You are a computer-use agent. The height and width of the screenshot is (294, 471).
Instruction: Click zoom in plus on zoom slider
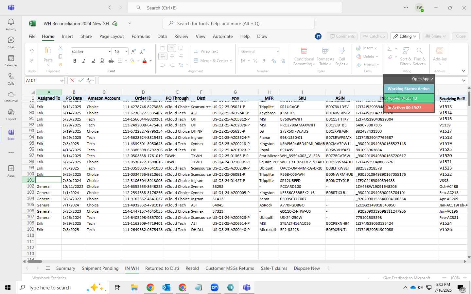465,278
